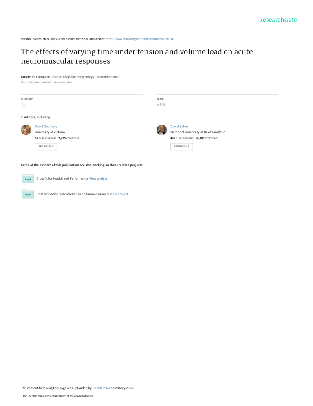
Task: Click the Crossfit project folder icon
Action: pyautogui.click(x=28, y=178)
